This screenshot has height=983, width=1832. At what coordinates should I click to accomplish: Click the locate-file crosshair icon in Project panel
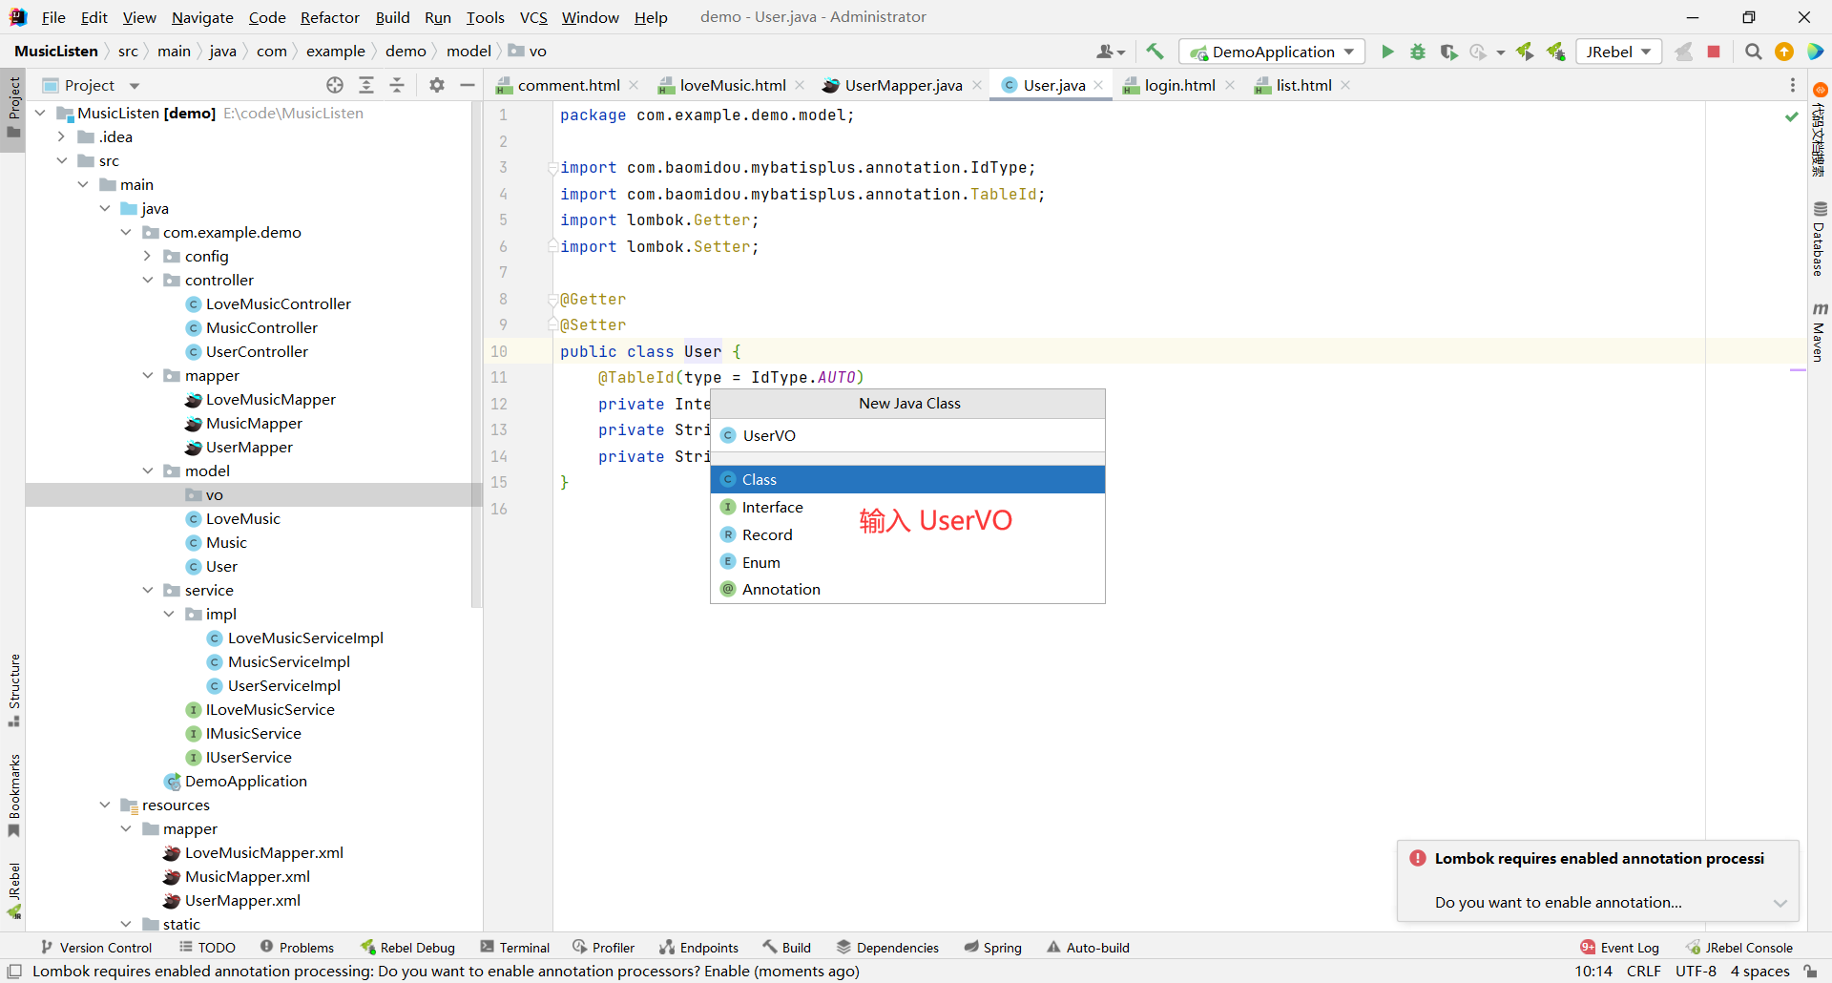point(335,85)
